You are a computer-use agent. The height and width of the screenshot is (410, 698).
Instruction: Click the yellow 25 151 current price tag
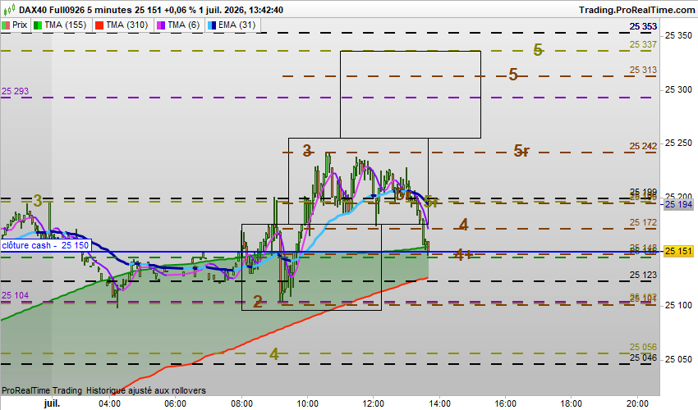(x=678, y=251)
